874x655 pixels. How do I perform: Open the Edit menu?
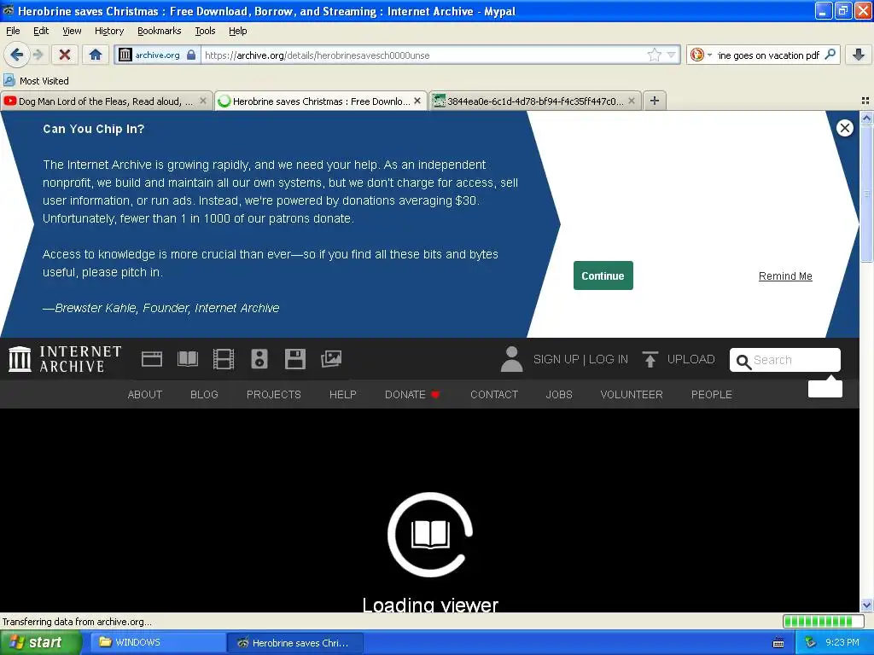[x=41, y=31]
